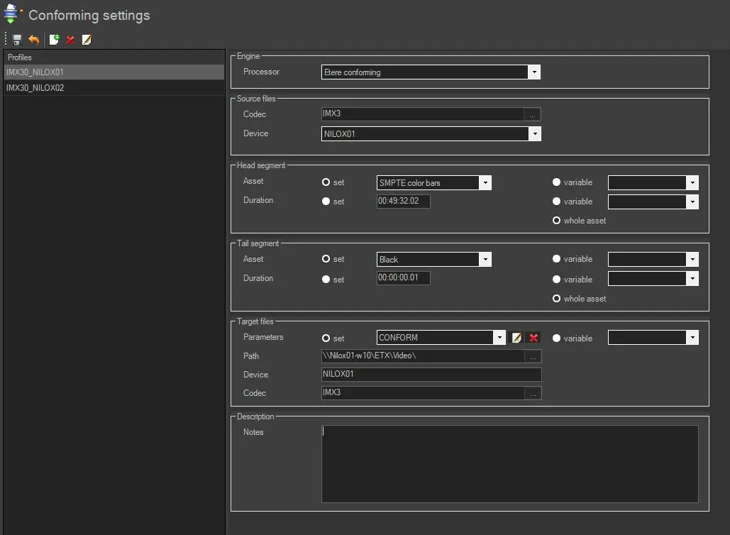Browse for the target files path
The image size is (730, 535).
coord(533,357)
